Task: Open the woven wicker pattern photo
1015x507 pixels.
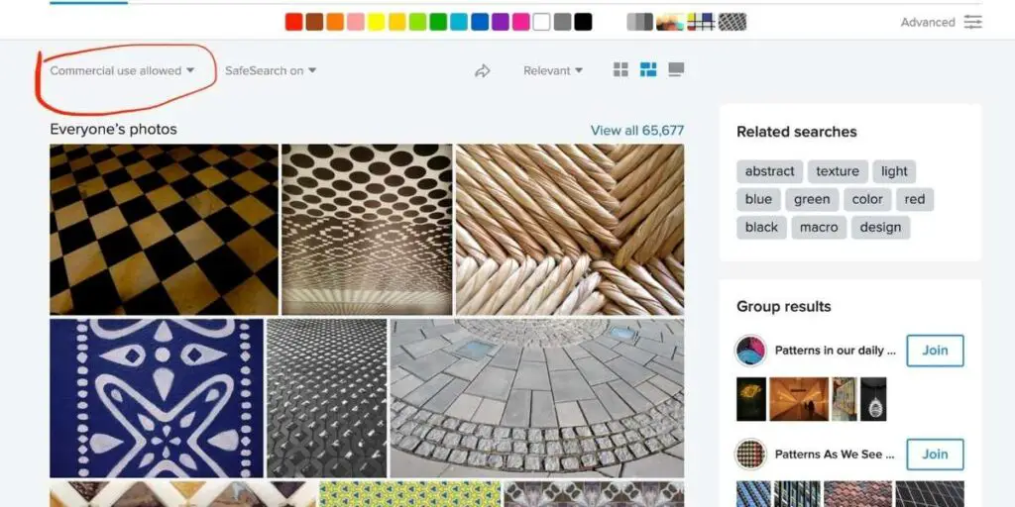Action: click(570, 230)
